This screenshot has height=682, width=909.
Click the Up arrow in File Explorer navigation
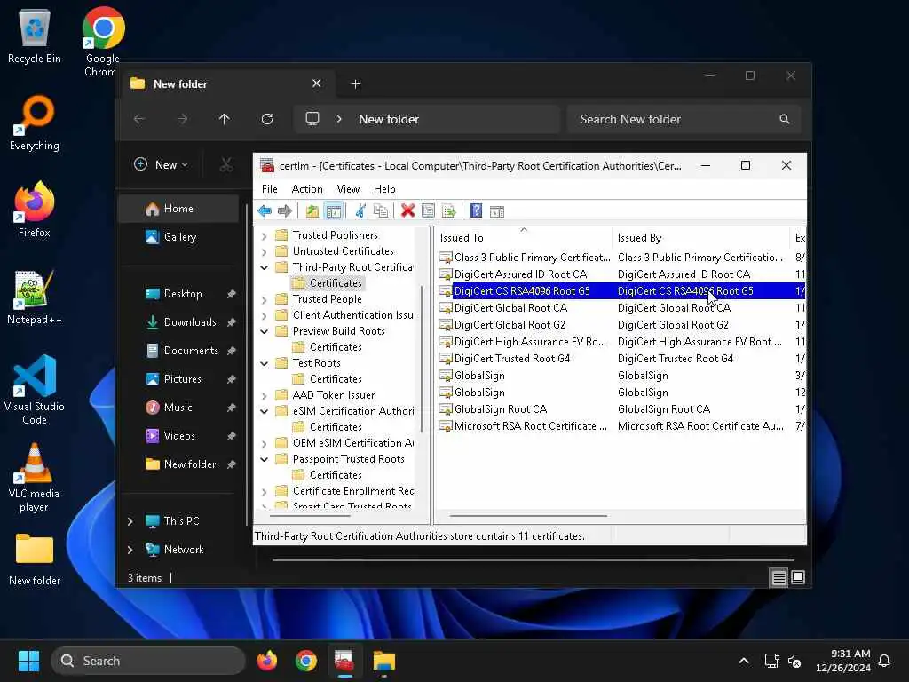tap(225, 119)
